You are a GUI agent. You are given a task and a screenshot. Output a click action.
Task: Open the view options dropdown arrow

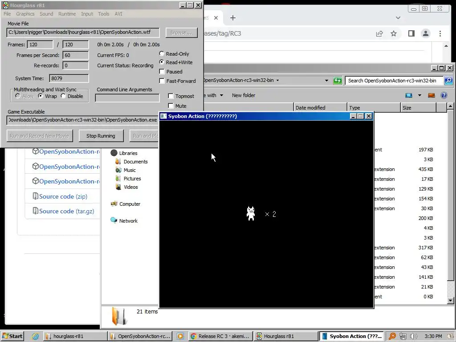coord(419,95)
